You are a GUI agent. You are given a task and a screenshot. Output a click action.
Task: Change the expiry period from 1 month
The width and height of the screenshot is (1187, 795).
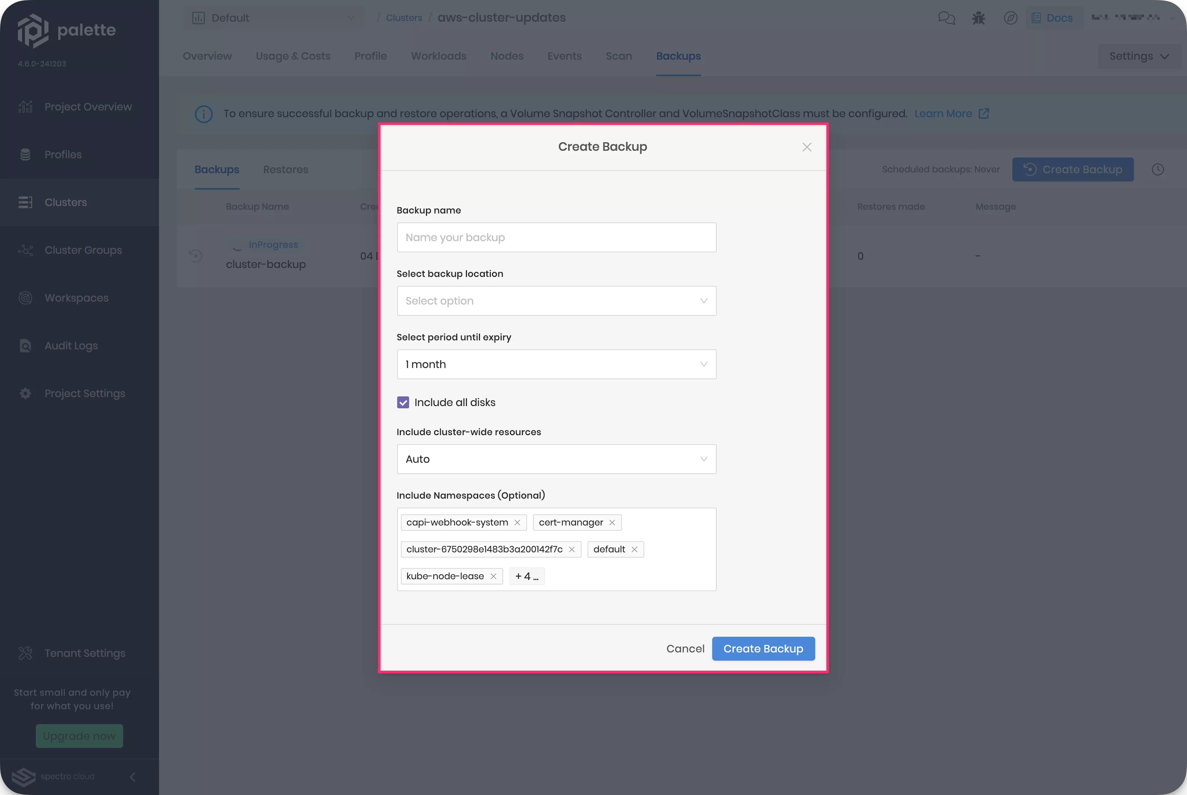pyautogui.click(x=556, y=364)
